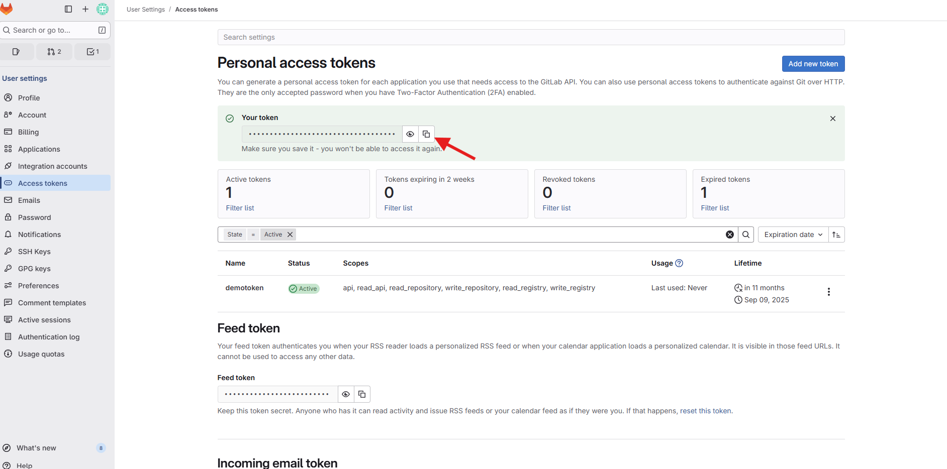Reveal the hidden feed token
Screen dimensions: 947x469
[346, 394]
